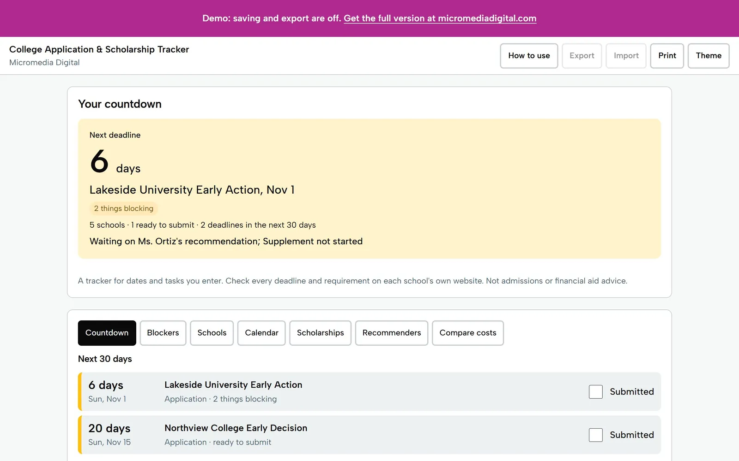This screenshot has width=739, height=461.
Task: Select the Countdown tab
Action: tap(107, 333)
